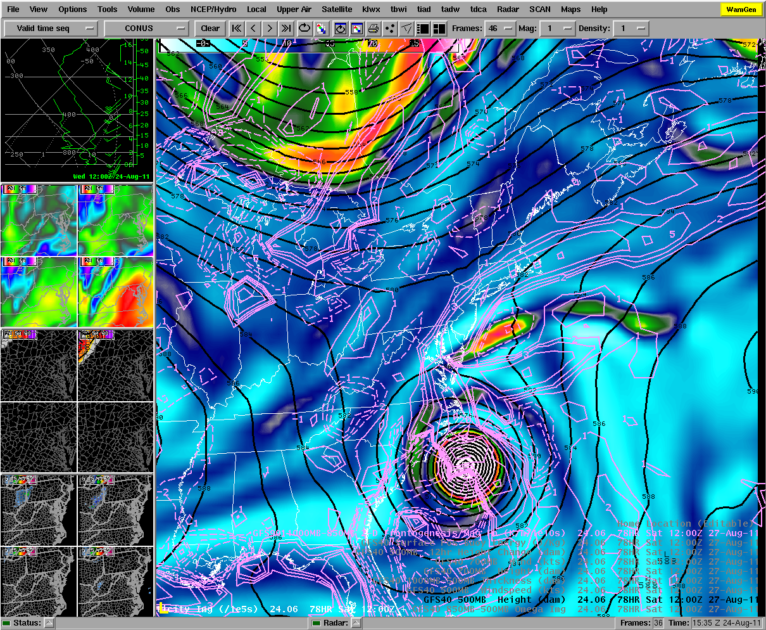Viewport: 766px width, 630px height.
Task: Toggle 12hr Height Change legend entry
Action: pyautogui.click(x=557, y=552)
